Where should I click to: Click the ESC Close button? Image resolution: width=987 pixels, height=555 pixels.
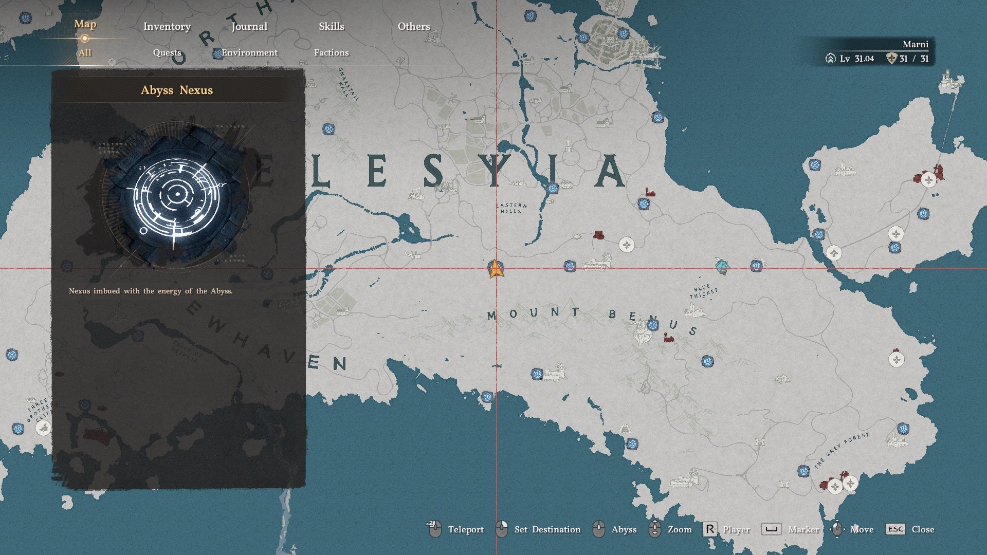pyautogui.click(x=910, y=529)
